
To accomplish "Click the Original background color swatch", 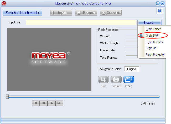I will coord(132,69).
